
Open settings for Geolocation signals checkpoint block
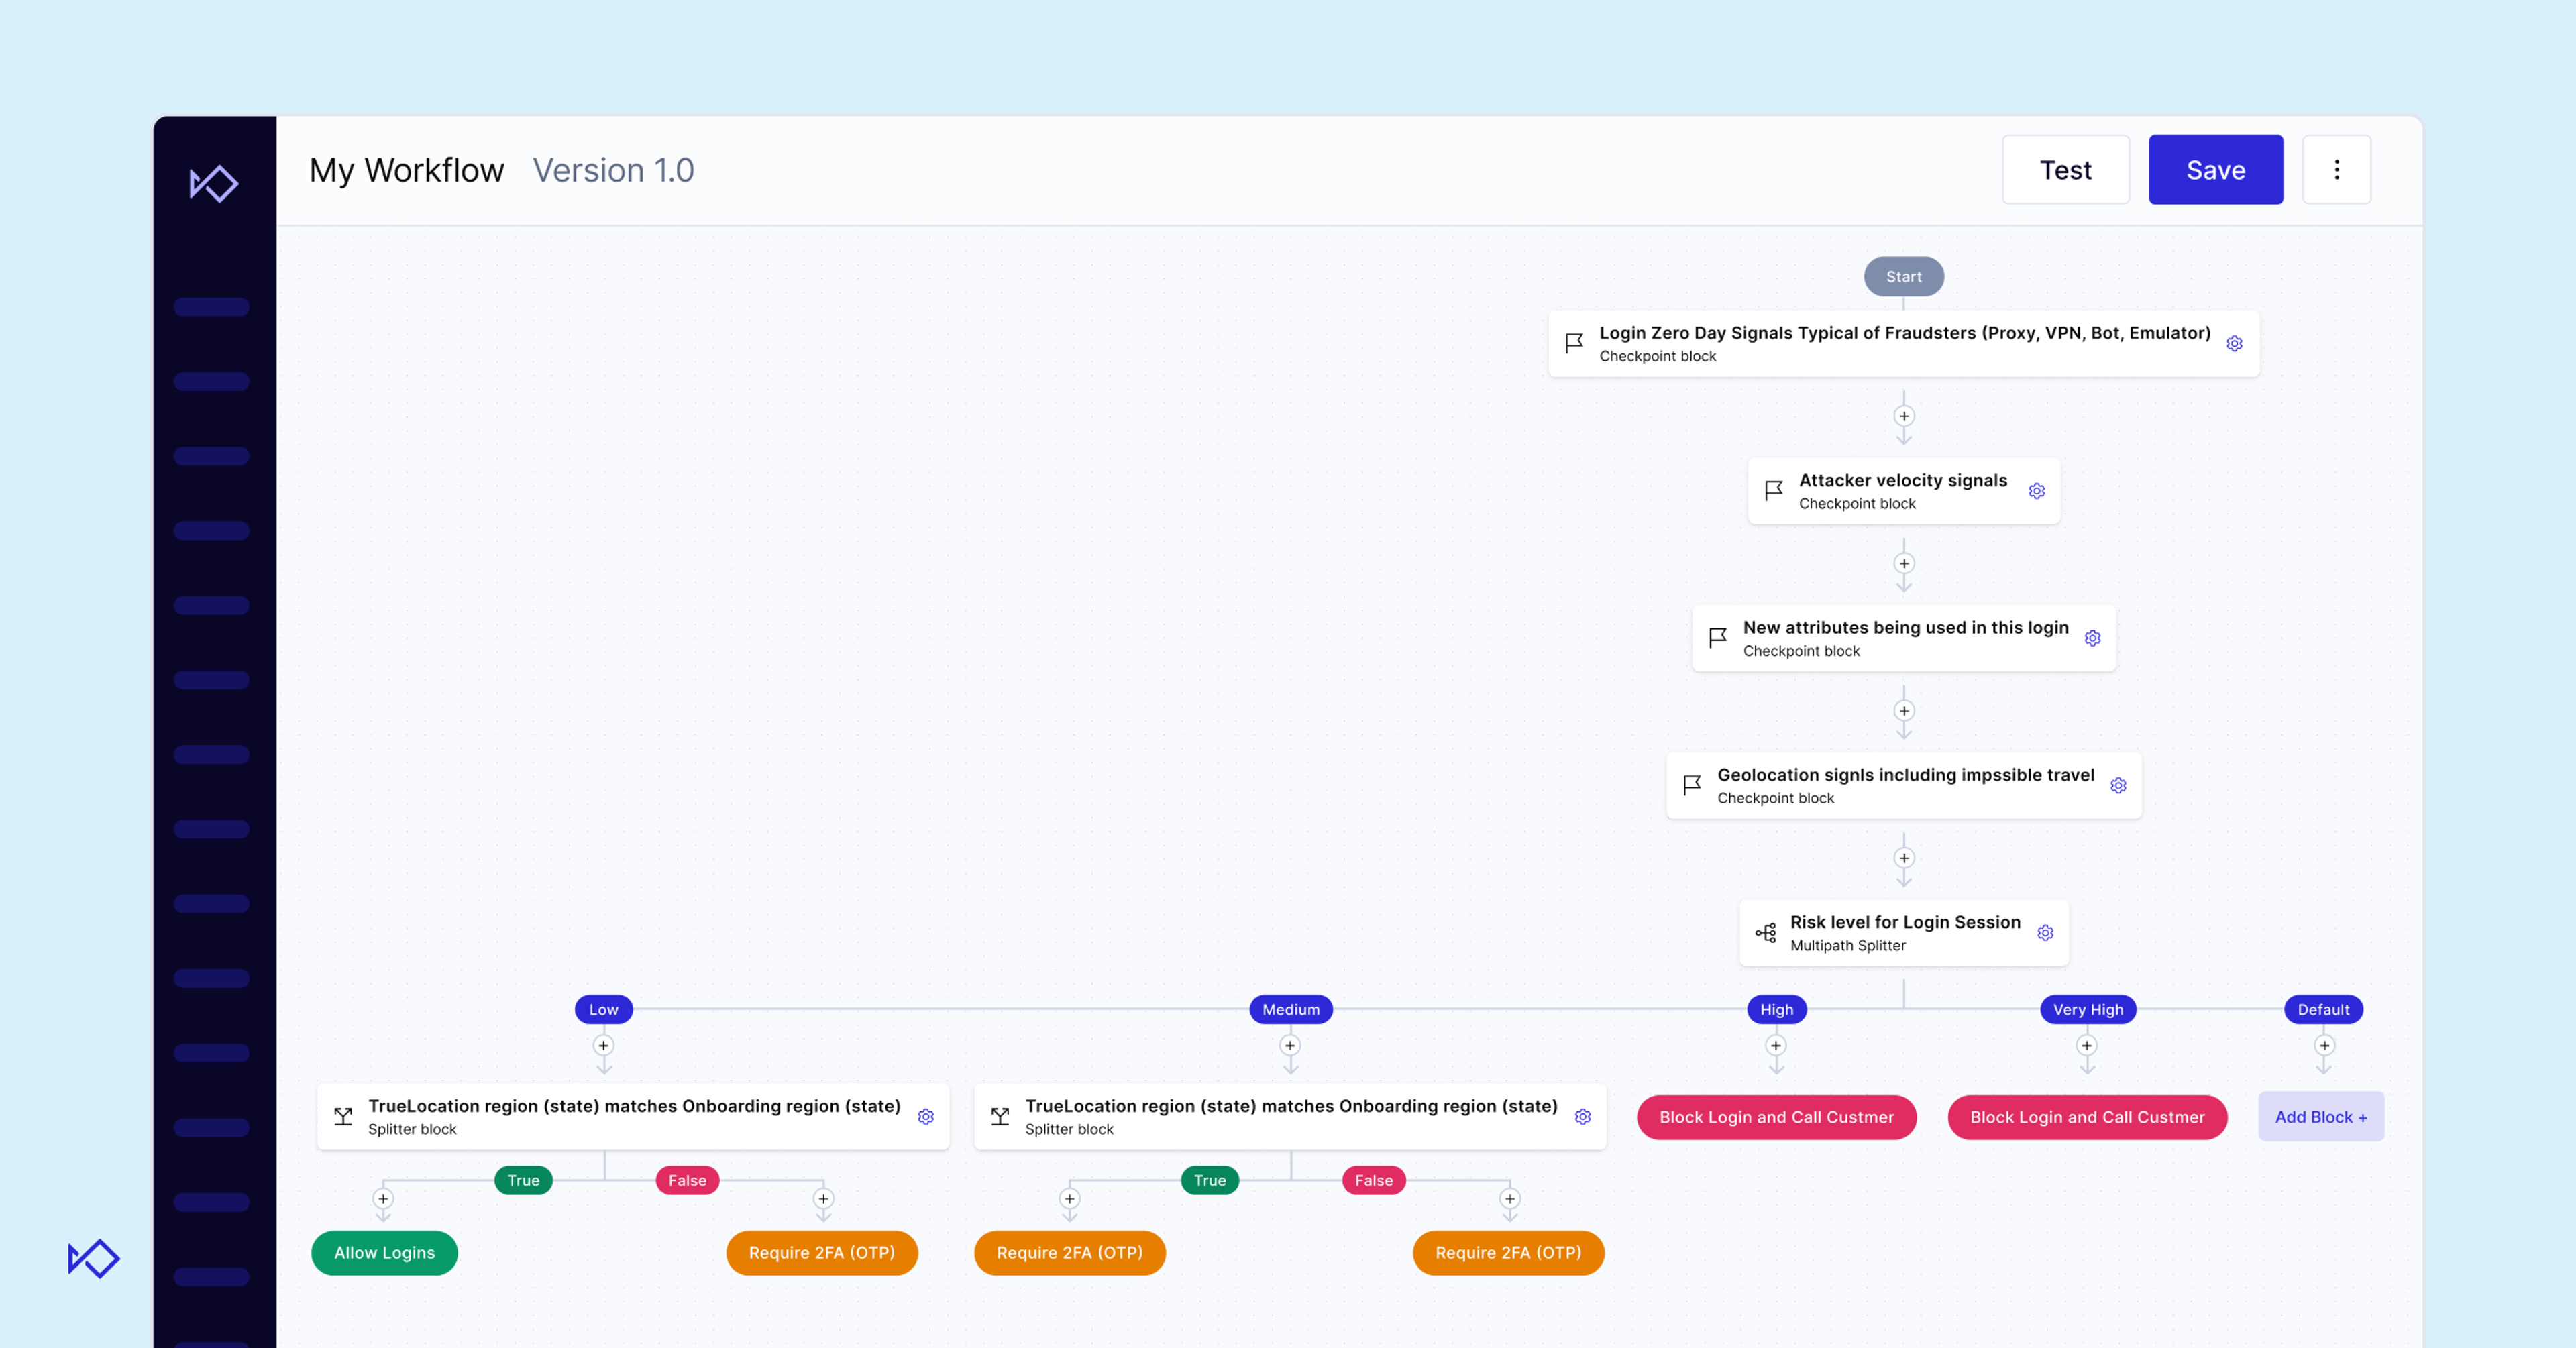click(x=2118, y=786)
